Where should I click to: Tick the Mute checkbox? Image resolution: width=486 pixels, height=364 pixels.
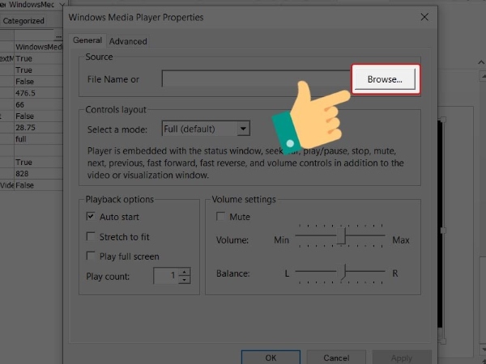221,218
